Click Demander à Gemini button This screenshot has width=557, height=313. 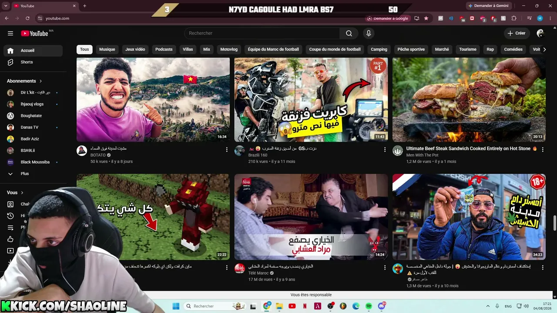[488, 6]
